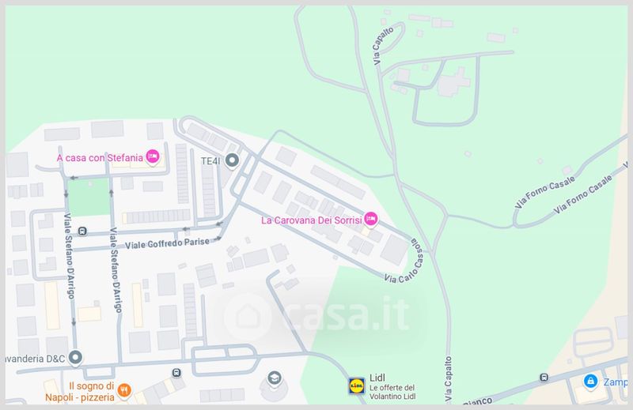
Task: Open the Lidl place label text
Action: 377,378
